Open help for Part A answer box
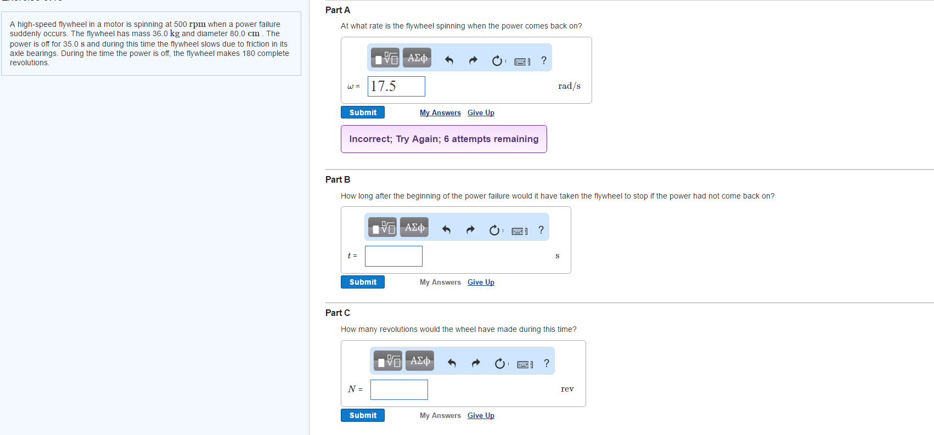The height and width of the screenshot is (435, 934). pyautogui.click(x=544, y=60)
